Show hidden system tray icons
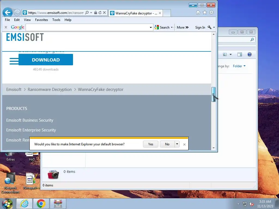Screen dimensions: 279x209 (238, 204)
